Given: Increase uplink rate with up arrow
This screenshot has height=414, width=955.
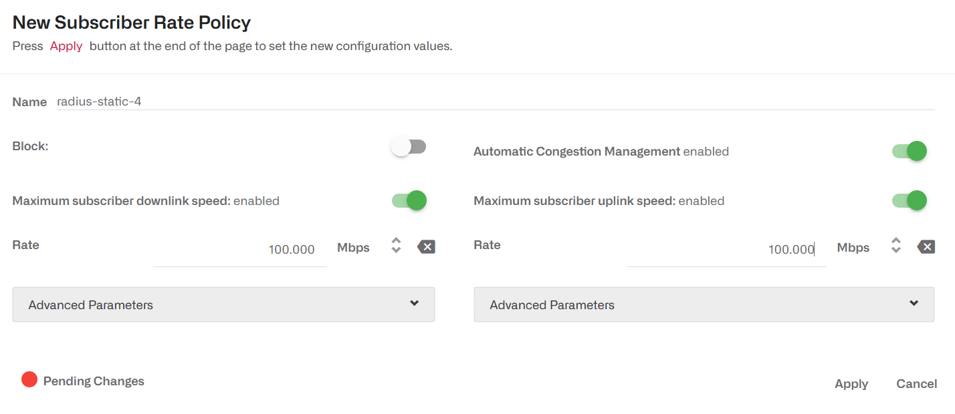Looking at the screenshot, I should click(896, 241).
